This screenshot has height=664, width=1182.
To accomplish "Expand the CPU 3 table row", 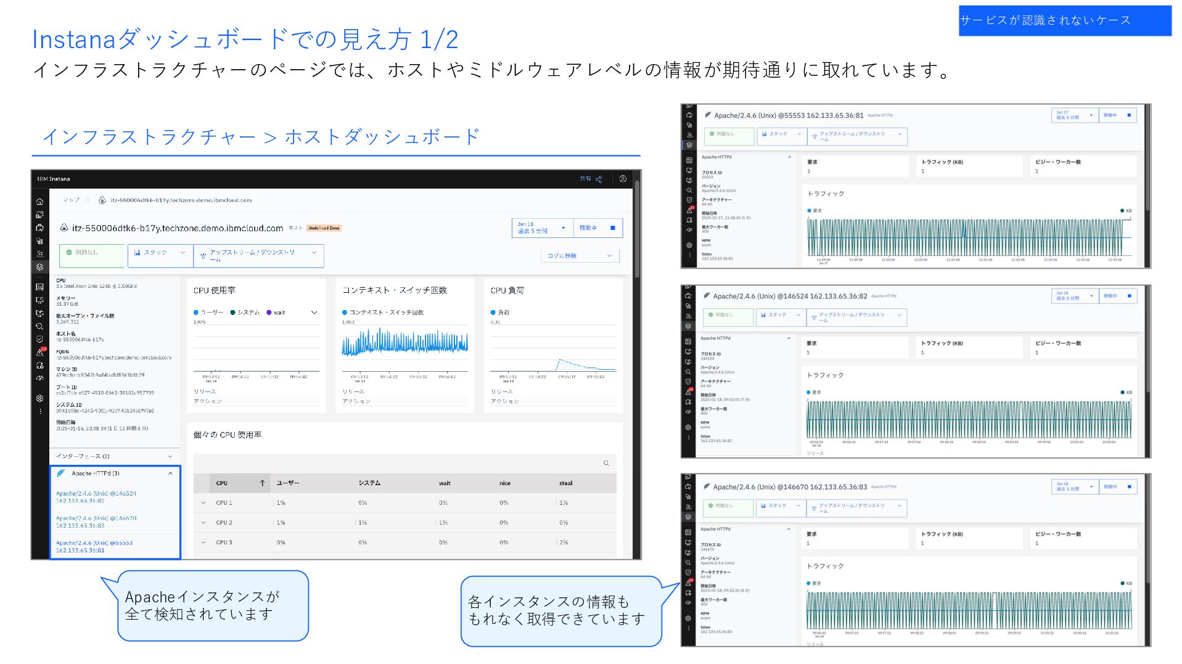I will click(x=203, y=543).
